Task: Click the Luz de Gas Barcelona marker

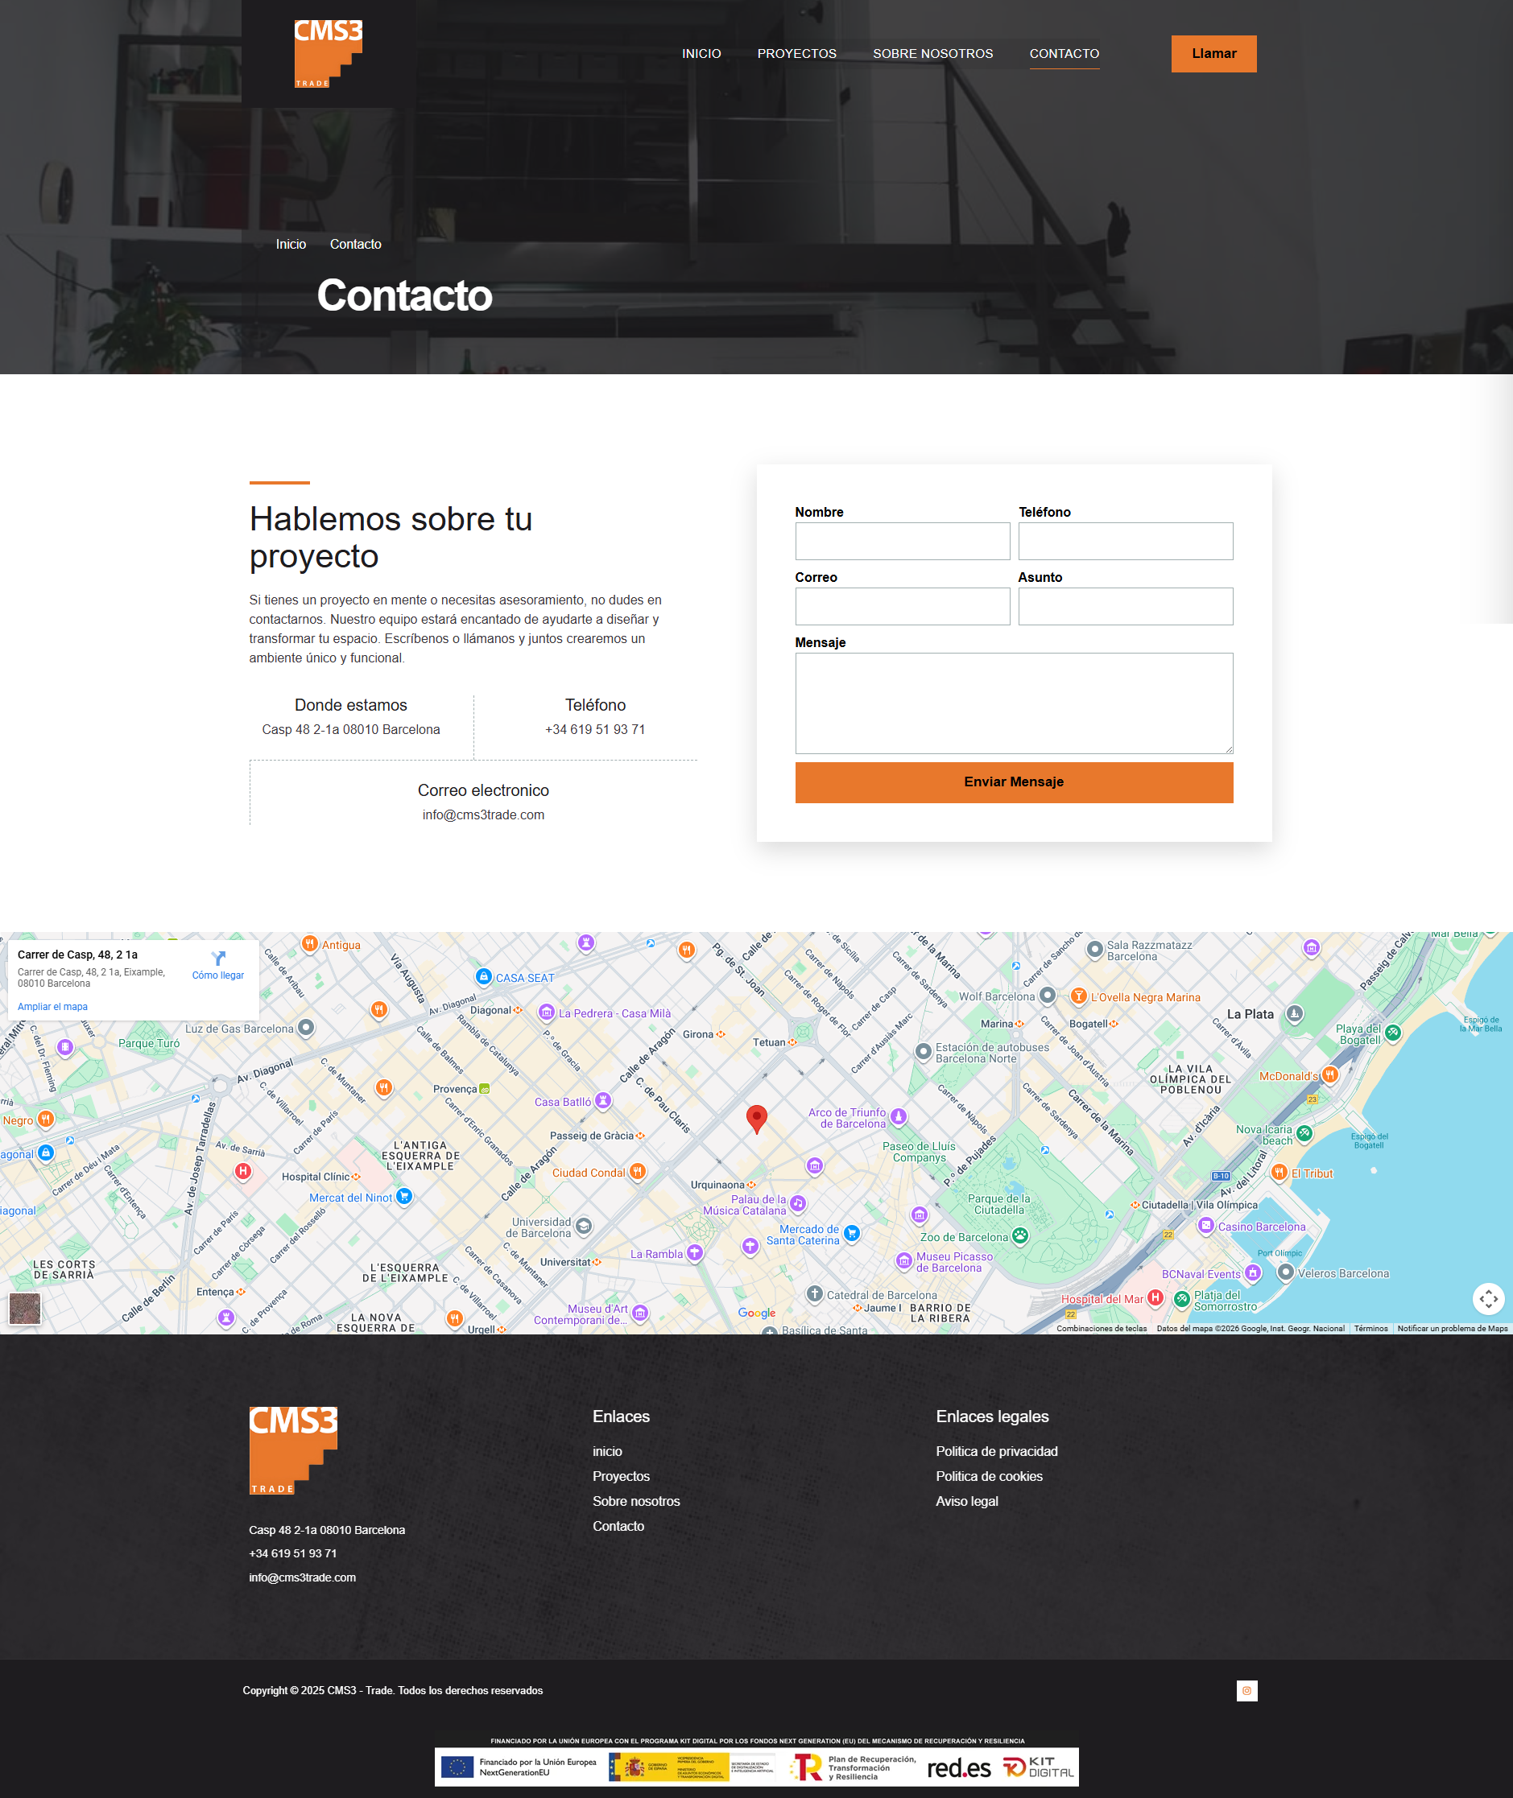Action: (306, 1027)
